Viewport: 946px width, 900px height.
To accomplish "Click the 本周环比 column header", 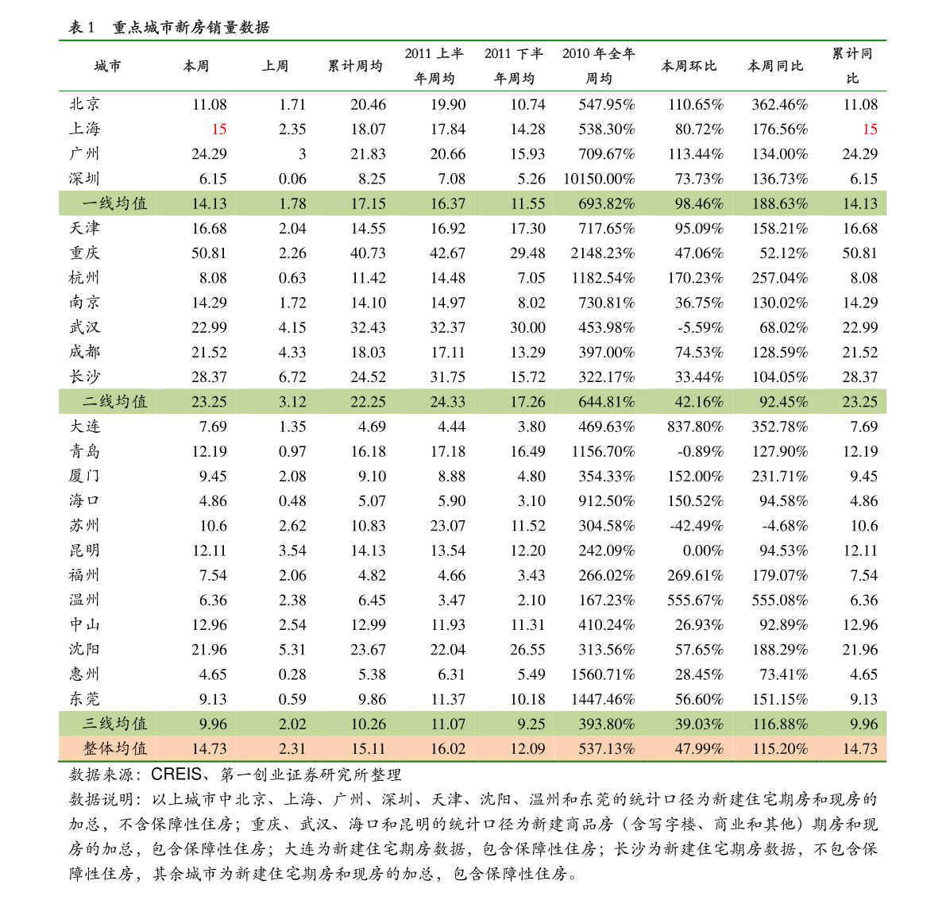I will [689, 67].
